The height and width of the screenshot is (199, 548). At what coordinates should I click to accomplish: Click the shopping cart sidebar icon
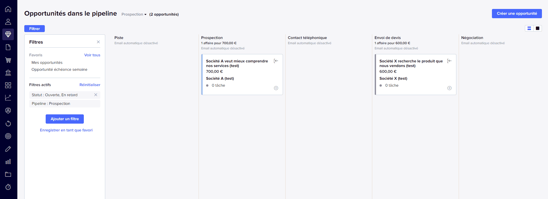coord(8,60)
